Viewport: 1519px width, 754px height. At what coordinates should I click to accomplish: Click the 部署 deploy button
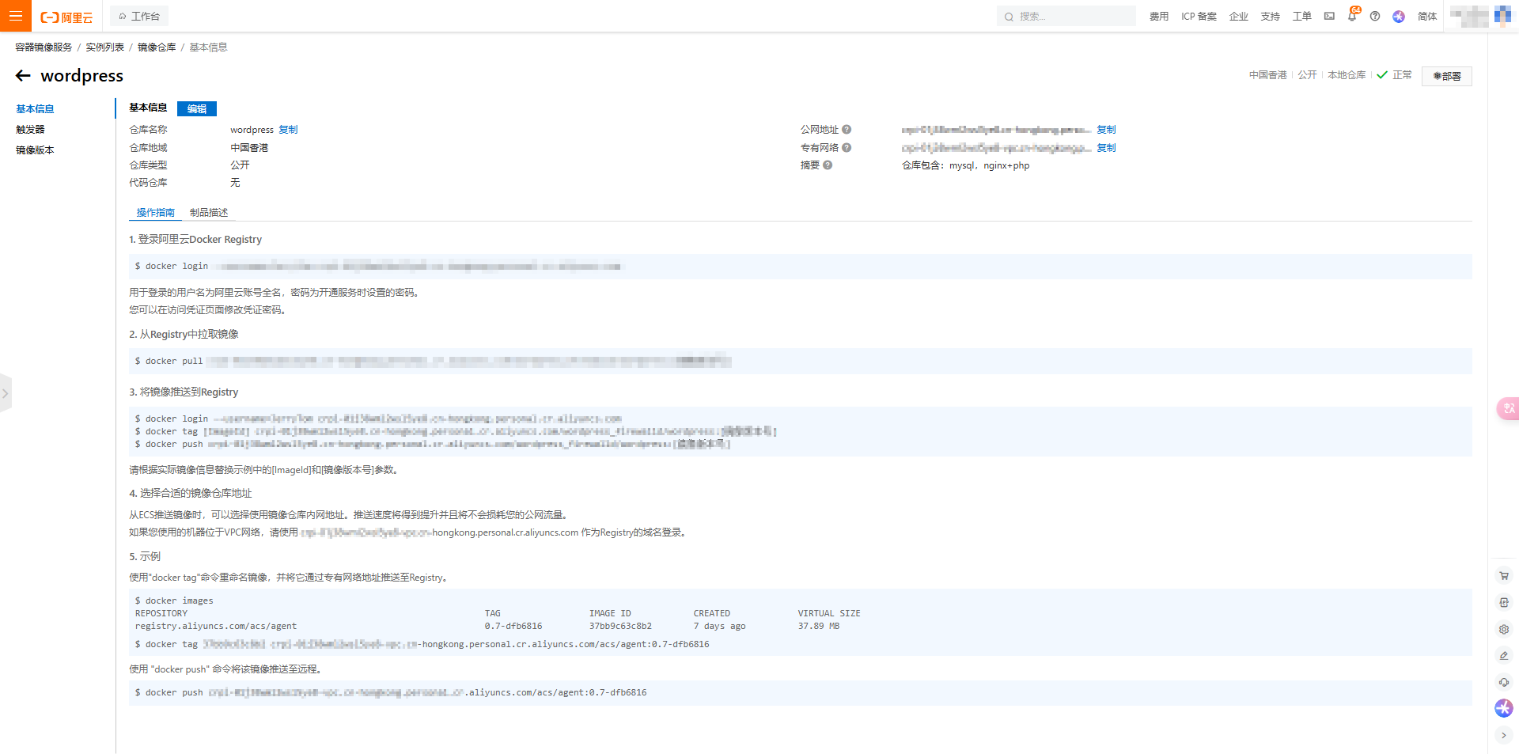coord(1446,76)
